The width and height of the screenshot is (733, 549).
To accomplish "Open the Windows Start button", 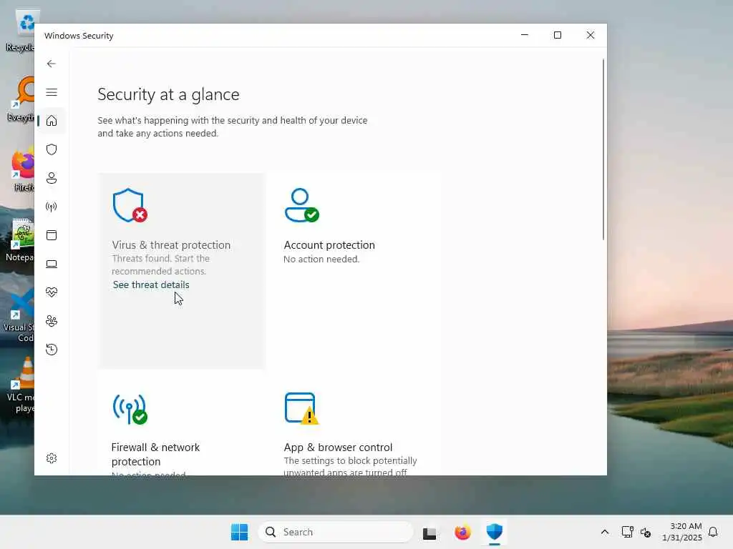I will click(239, 532).
